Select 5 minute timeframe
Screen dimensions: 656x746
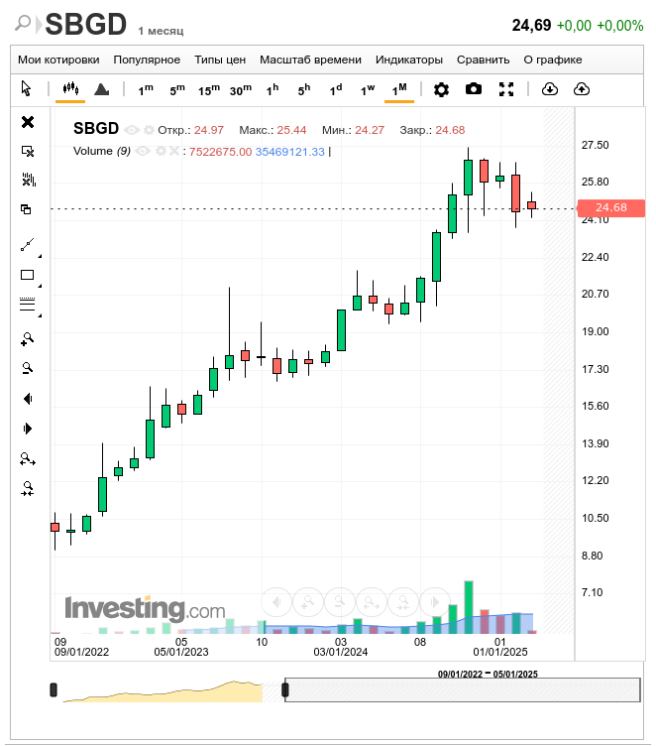177,89
